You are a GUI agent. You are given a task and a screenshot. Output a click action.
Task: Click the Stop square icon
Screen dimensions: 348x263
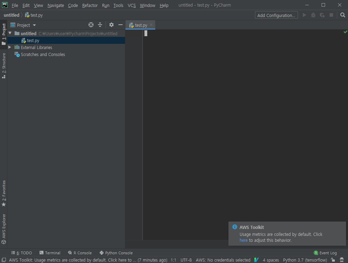331,15
